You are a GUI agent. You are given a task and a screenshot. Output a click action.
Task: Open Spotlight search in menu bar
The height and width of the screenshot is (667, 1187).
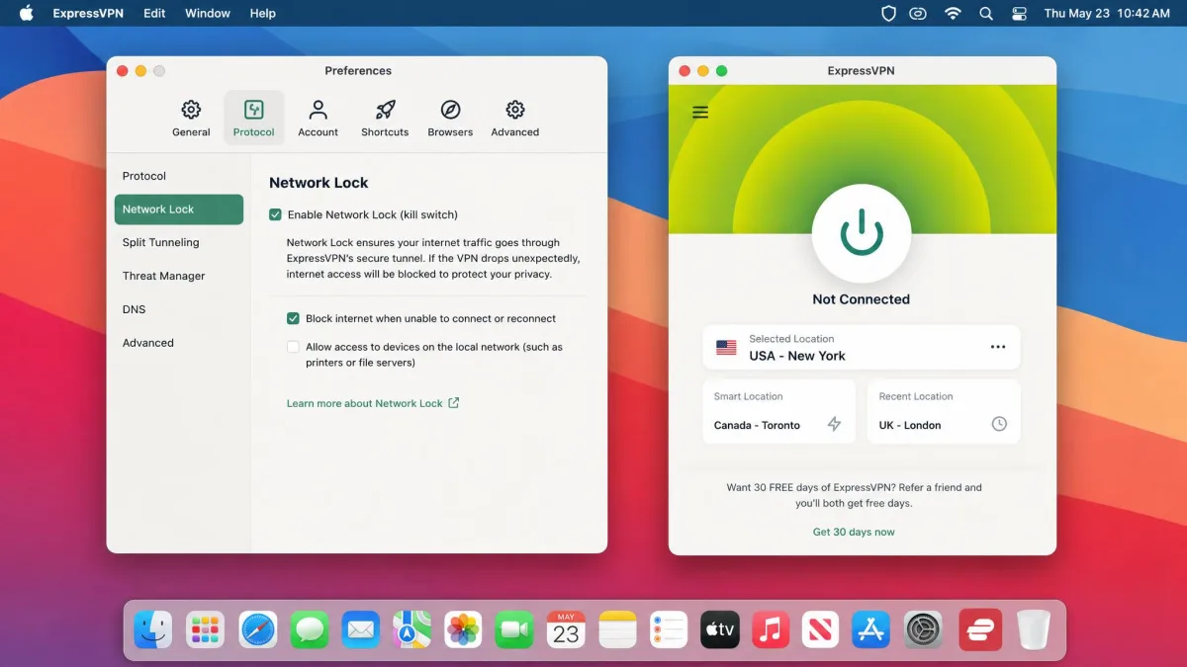tap(986, 13)
